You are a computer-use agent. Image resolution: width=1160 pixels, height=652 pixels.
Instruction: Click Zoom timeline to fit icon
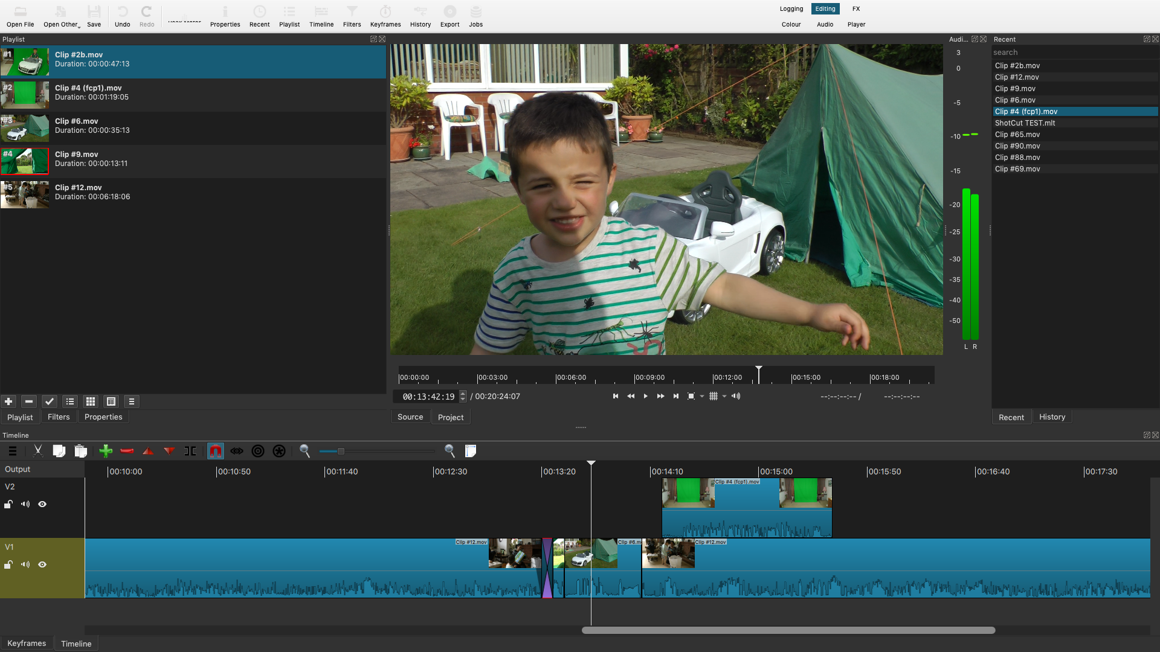click(471, 451)
